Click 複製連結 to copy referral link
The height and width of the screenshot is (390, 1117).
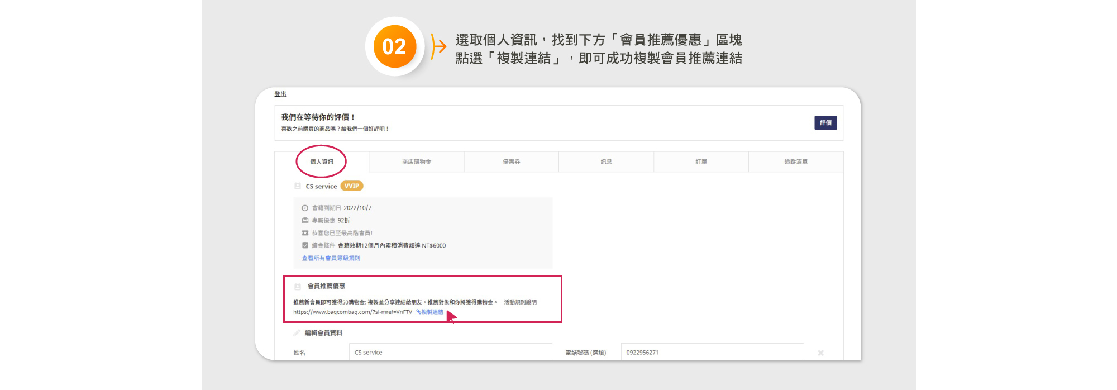tap(430, 312)
